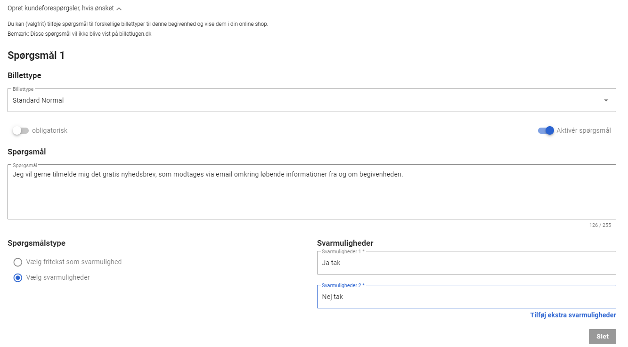Enable the obligatorisk toggle switch
Screen dimensions: 628x347
click(x=21, y=130)
